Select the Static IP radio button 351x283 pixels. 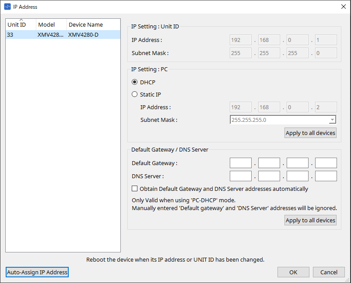click(135, 94)
